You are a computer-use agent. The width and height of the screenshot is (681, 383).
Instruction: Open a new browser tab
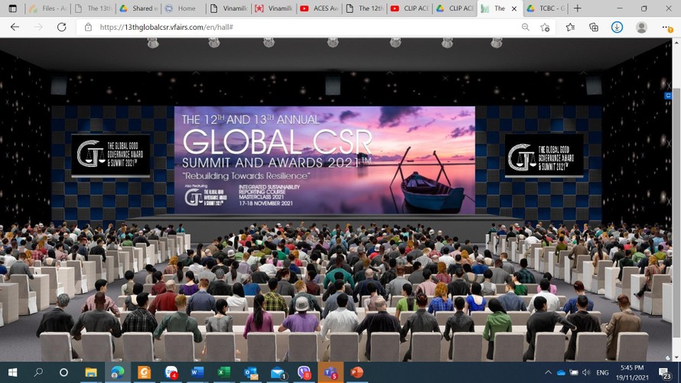(x=578, y=8)
